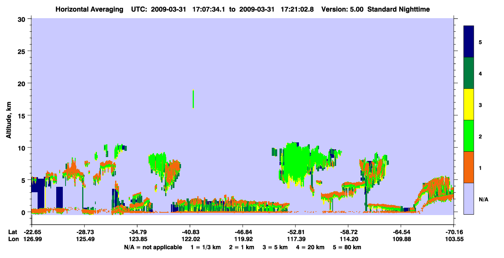Click the altitude tick label 30

[22, 19]
